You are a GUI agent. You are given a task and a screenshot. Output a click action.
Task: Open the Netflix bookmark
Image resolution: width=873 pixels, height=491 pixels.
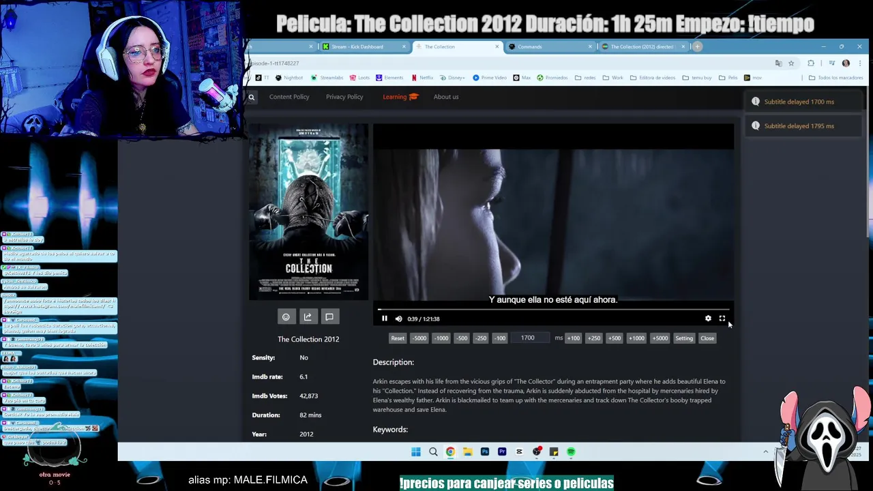(421, 78)
